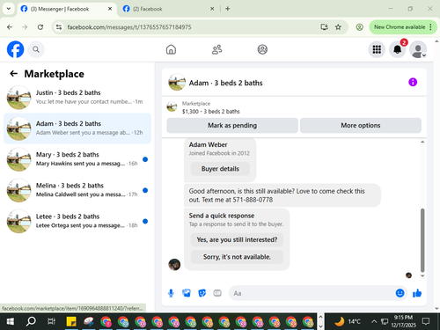Click Adam Weber's small sender avatar
The width and height of the screenshot is (440, 330).
(x=174, y=265)
